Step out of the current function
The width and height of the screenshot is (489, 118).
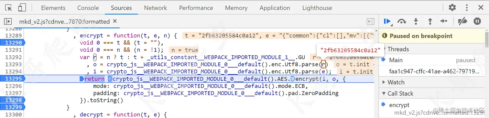tap(430, 21)
